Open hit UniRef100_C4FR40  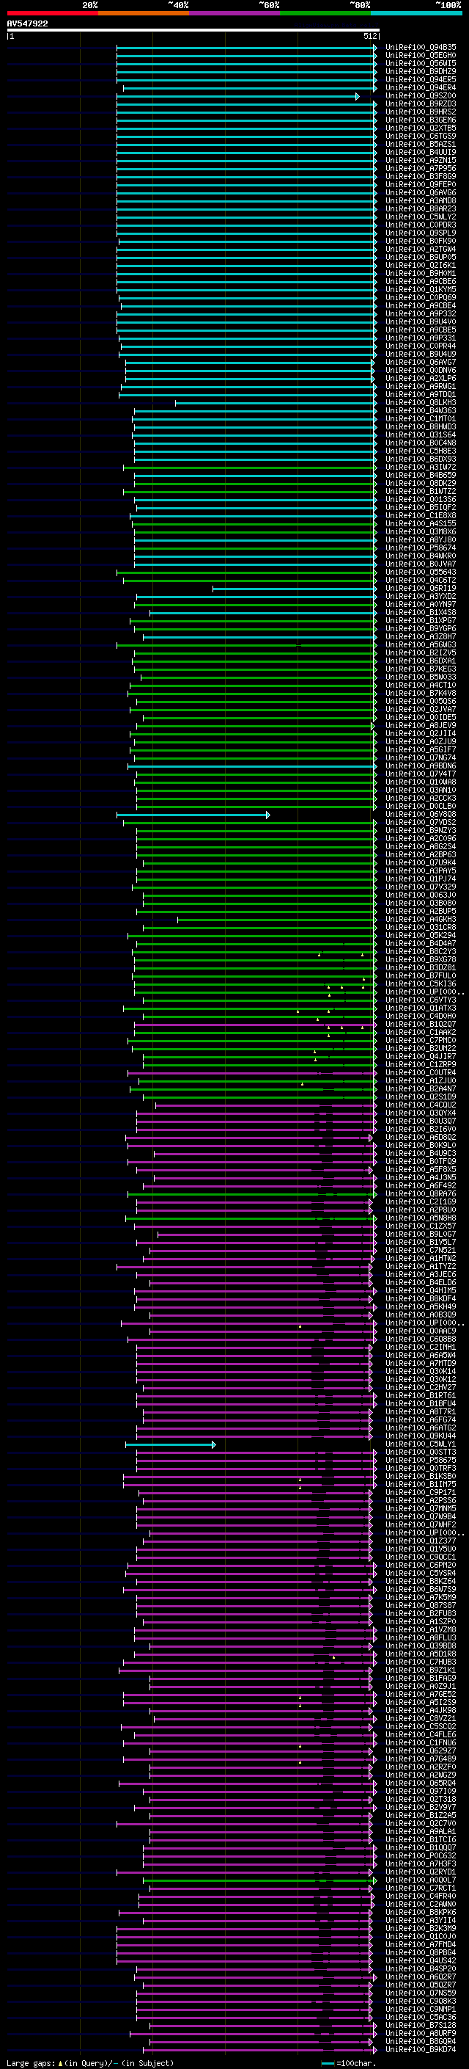[421, 1896]
